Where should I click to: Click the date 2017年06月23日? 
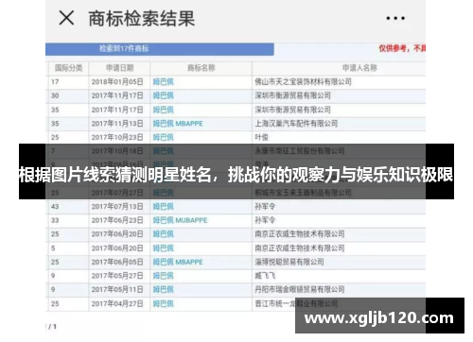tap(117, 220)
